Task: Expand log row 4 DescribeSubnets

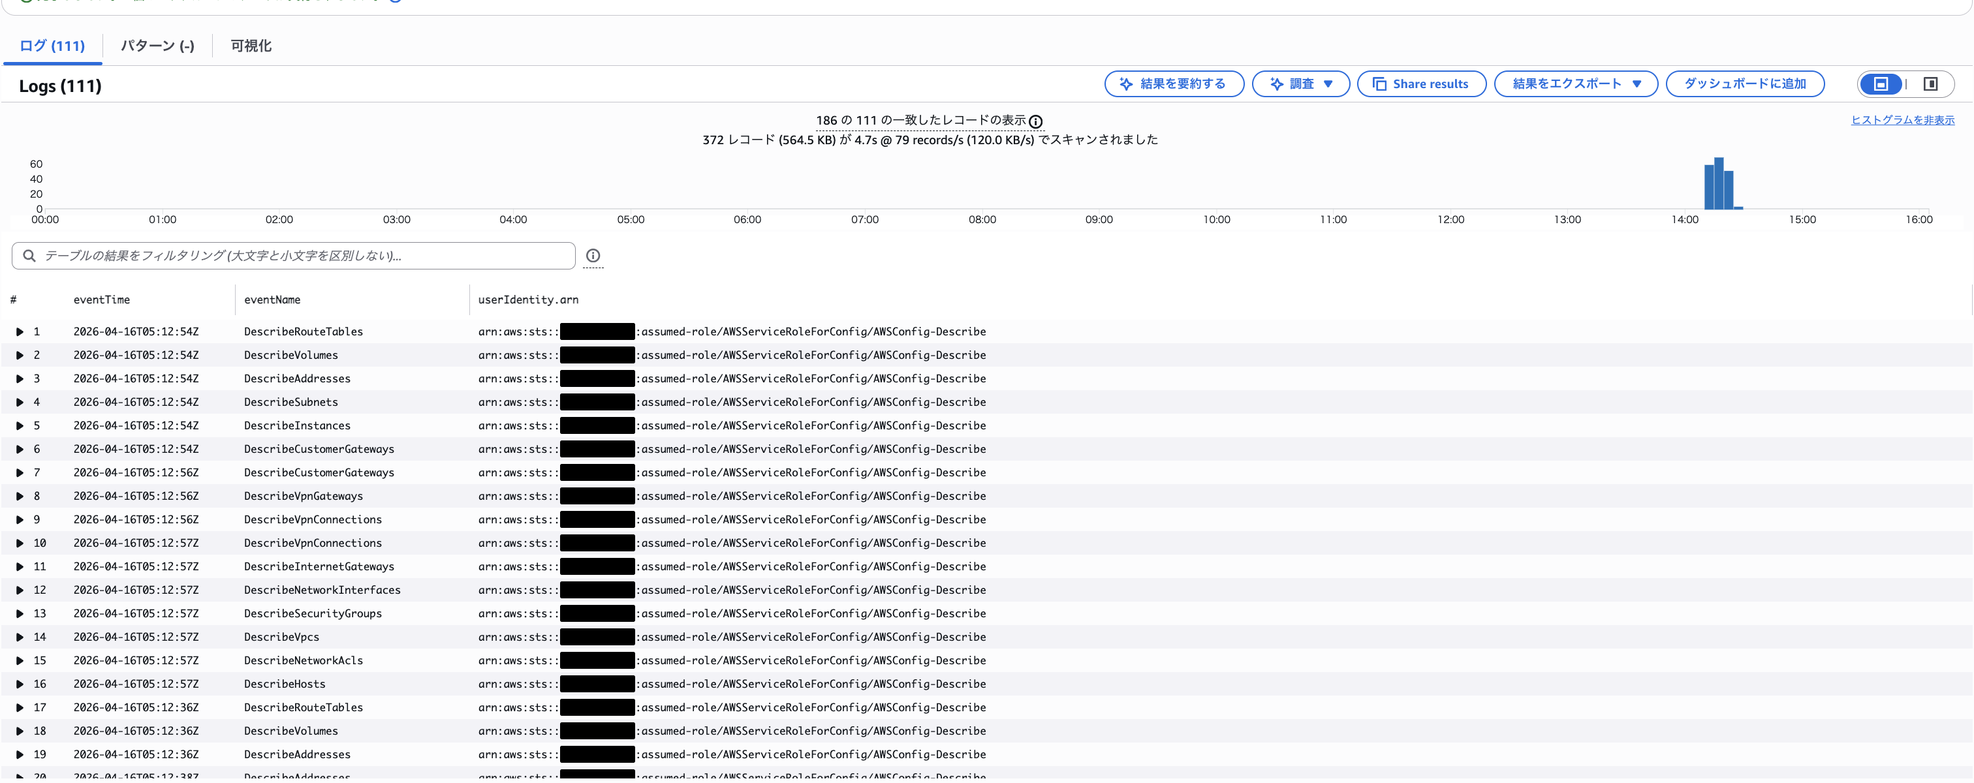Action: tap(20, 402)
